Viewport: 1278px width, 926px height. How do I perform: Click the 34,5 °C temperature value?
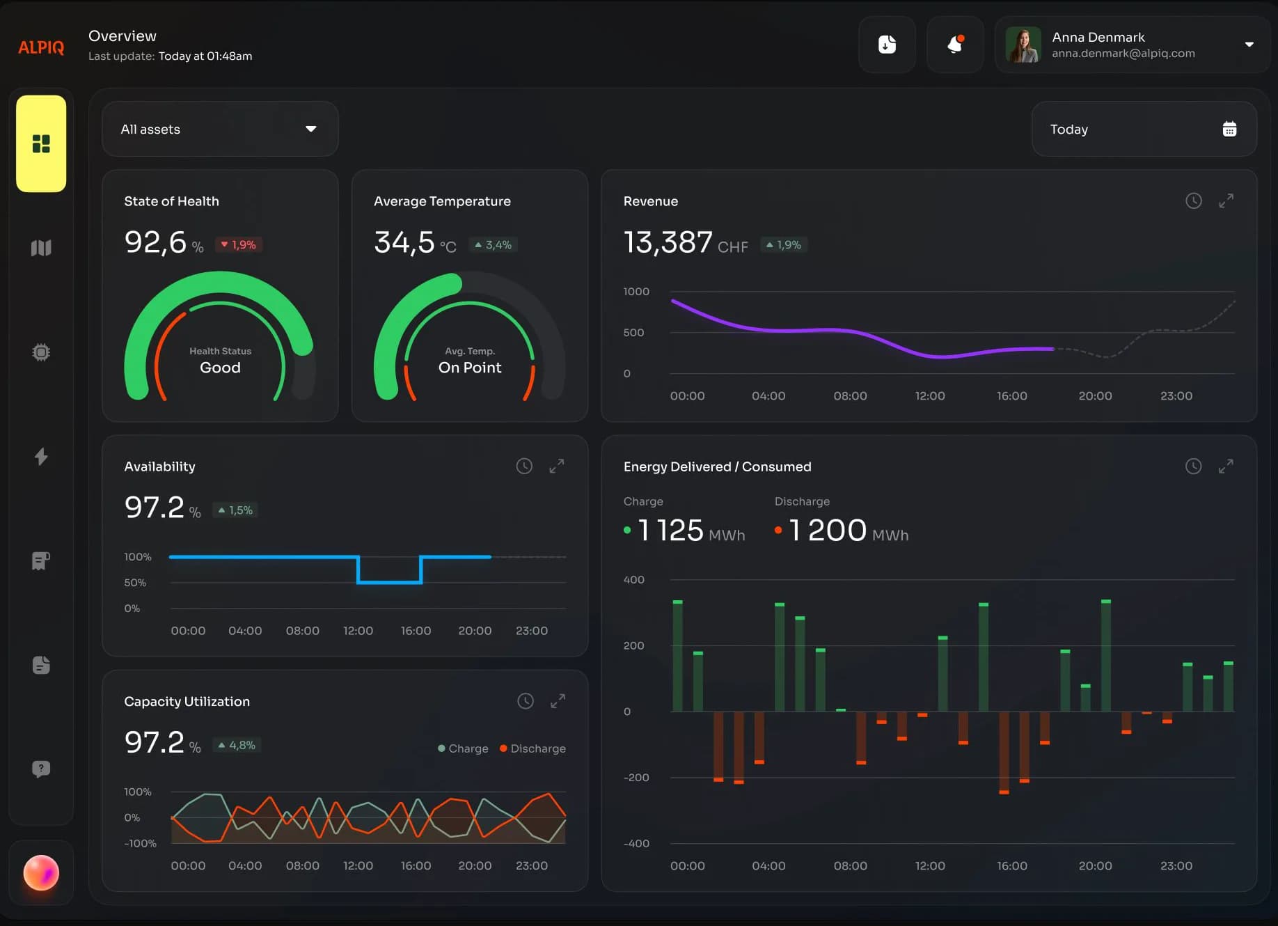point(415,242)
